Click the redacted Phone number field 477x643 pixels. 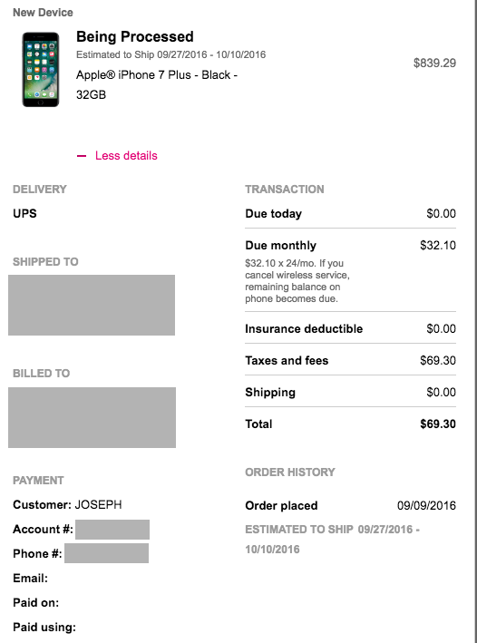tap(107, 553)
